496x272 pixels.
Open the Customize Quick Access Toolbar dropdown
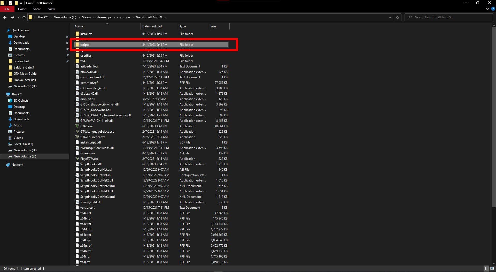[x=21, y=3]
